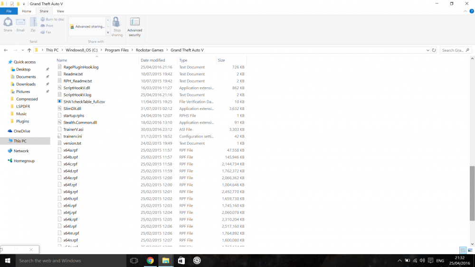Click Stop sharing padlock icon
The height and width of the screenshot is (267, 475).
[117, 27]
